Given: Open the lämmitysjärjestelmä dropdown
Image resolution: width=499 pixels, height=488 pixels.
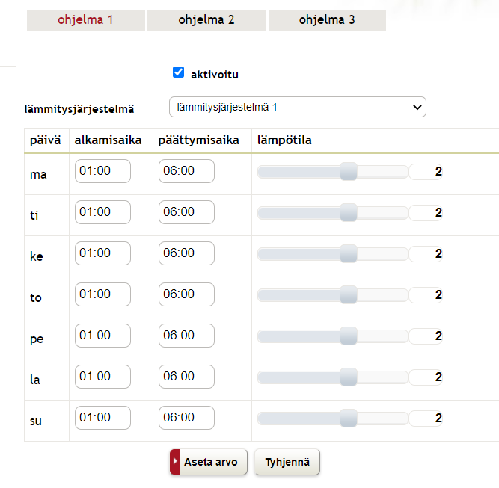Looking at the screenshot, I should click(x=298, y=107).
